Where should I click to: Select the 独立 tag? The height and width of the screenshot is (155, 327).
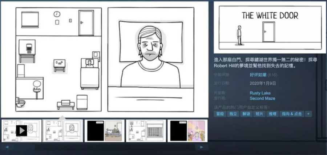tap(233, 114)
